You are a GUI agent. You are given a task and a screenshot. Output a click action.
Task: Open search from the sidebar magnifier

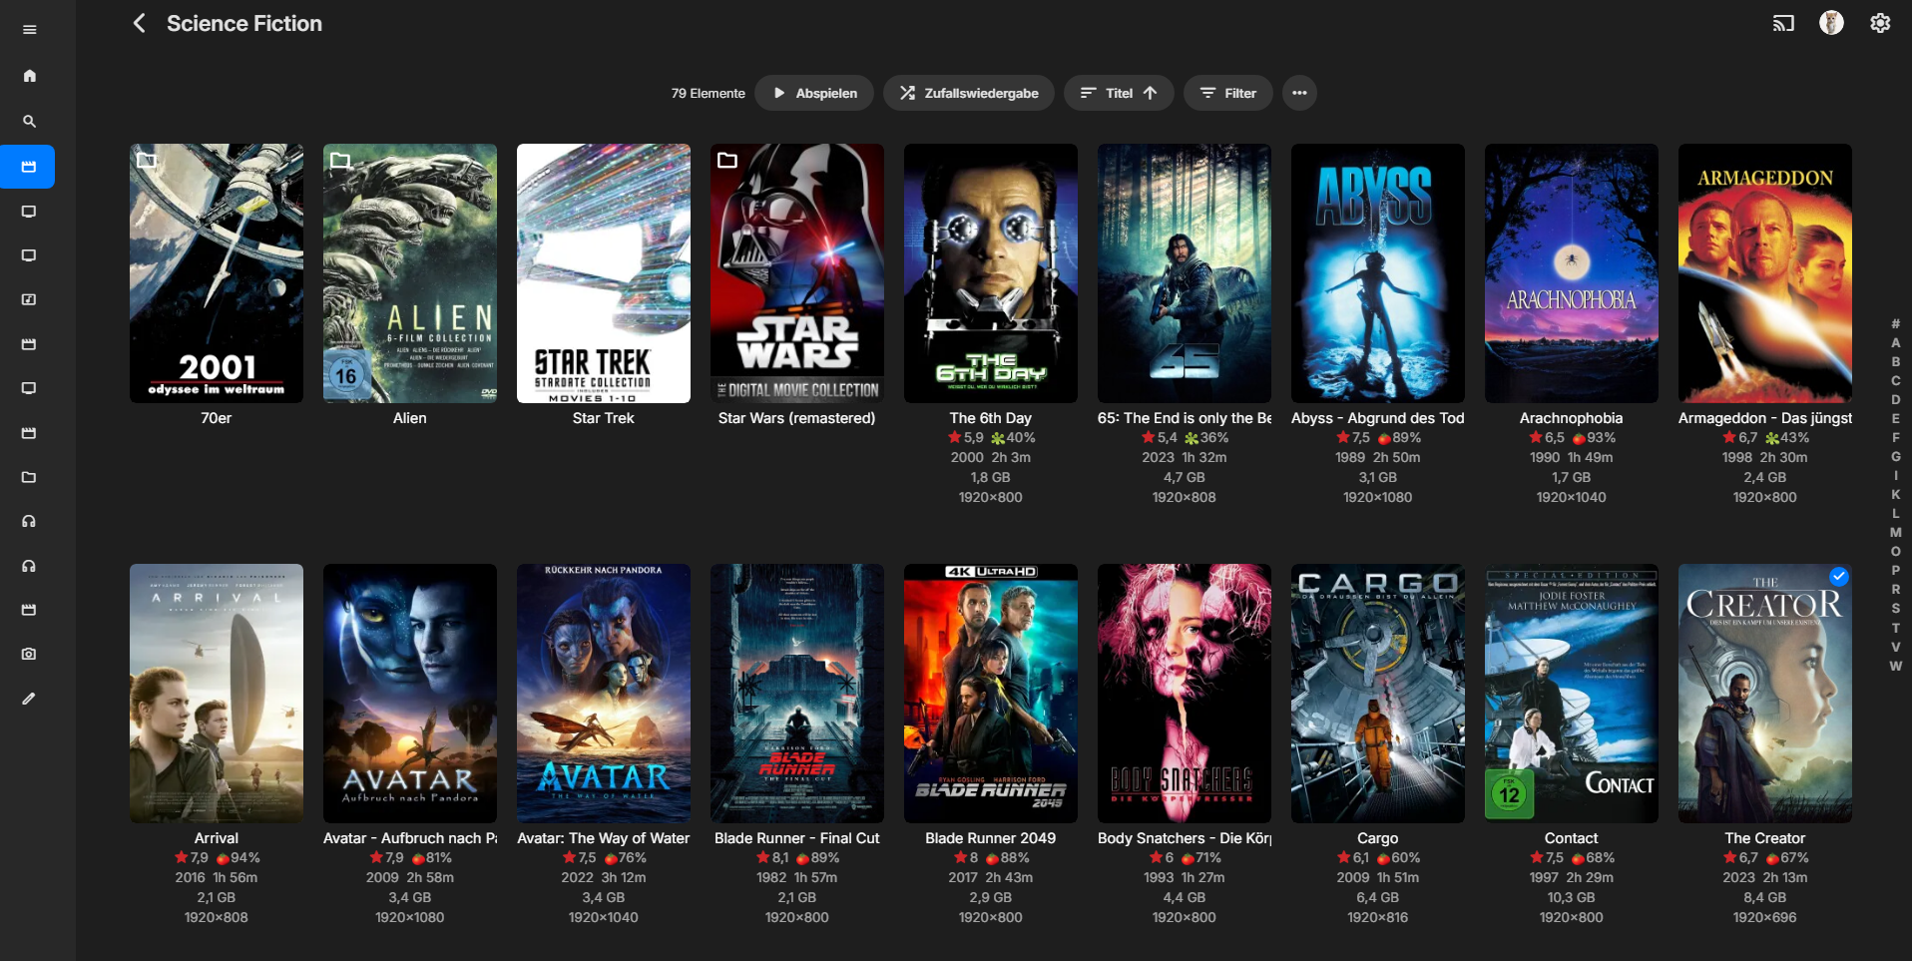click(x=29, y=122)
